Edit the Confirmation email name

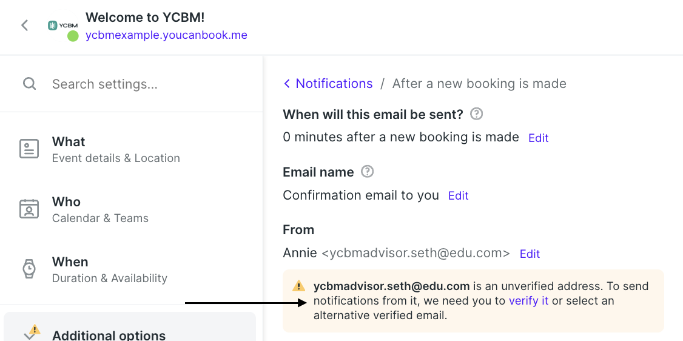(x=458, y=196)
